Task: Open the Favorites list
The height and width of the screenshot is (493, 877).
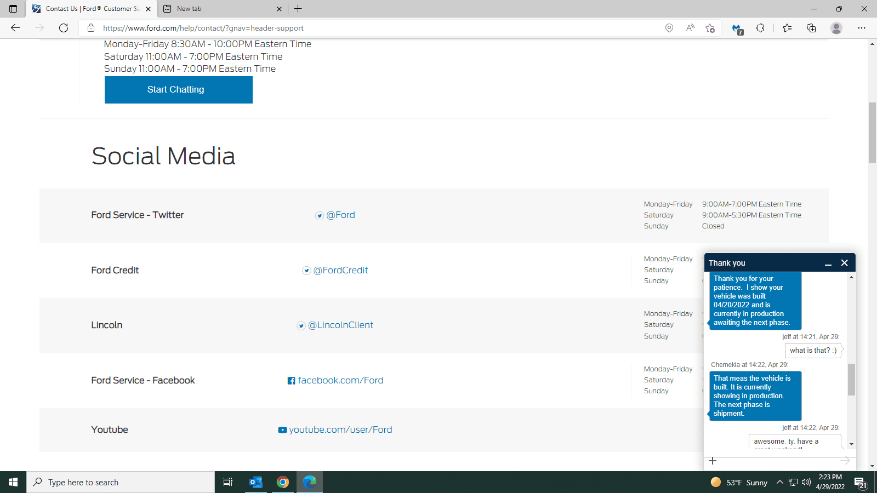Action: [x=787, y=28]
